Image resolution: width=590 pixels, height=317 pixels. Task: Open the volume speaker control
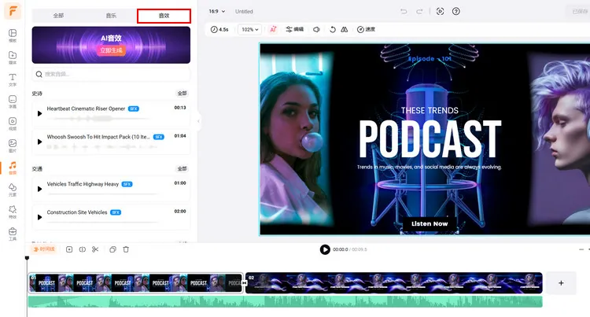click(316, 29)
